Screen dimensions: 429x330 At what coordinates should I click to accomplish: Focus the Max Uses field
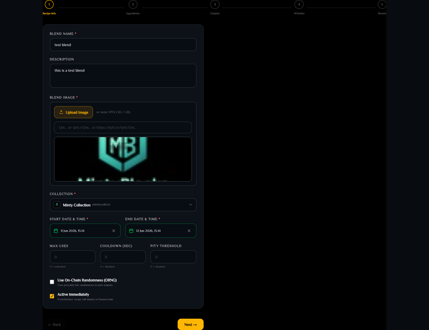coord(72,257)
